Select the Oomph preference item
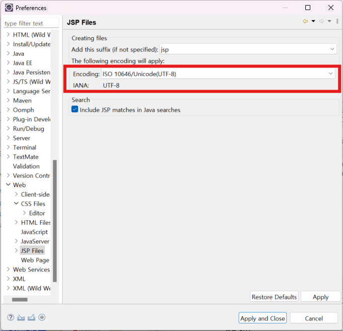Screen dimensions: 343x331 click(24, 110)
